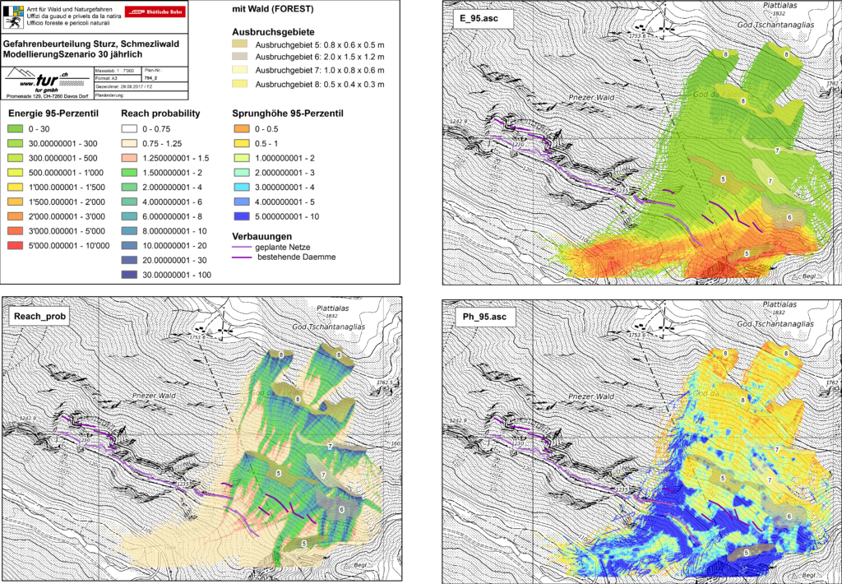This screenshot has width=842, height=584.
Task: Choose the 0.75 - 1.25 beige reach swatch
Action: tap(129, 143)
